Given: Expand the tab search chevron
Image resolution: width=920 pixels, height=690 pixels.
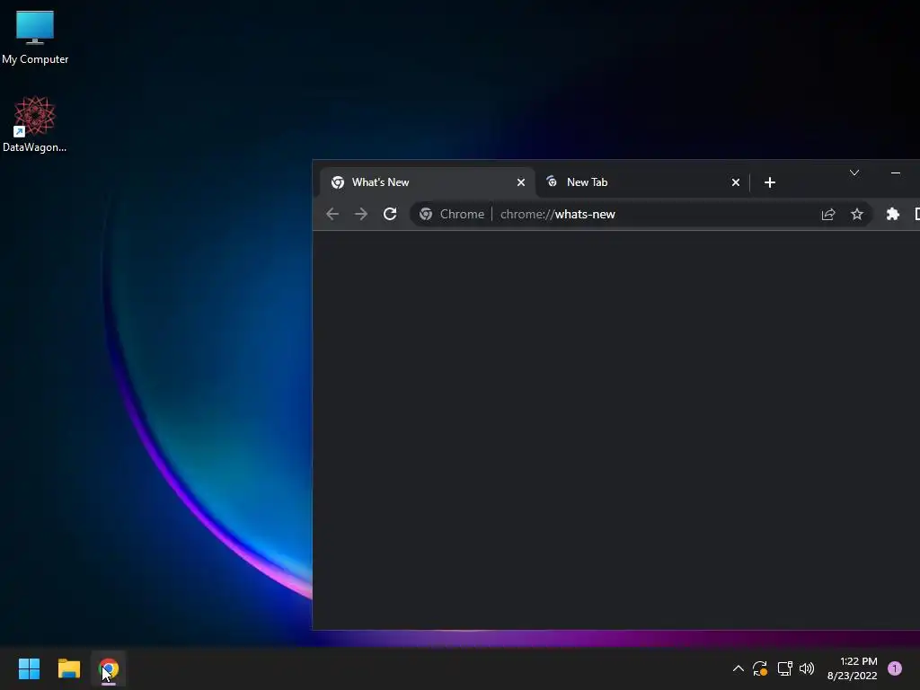Looking at the screenshot, I should 854,172.
